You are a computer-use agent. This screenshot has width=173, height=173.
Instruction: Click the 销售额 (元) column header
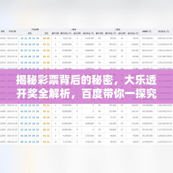click(147, 31)
